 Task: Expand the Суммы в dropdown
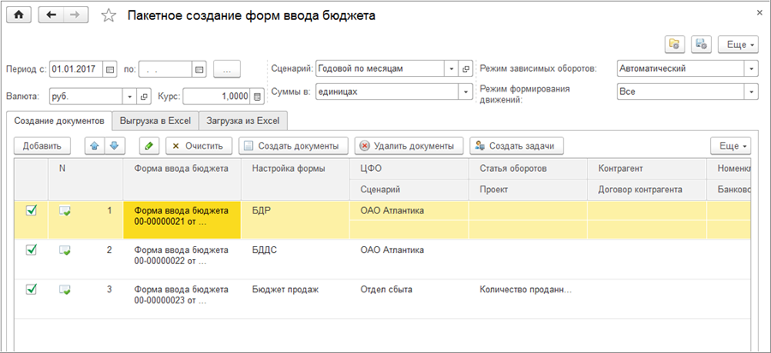465,91
